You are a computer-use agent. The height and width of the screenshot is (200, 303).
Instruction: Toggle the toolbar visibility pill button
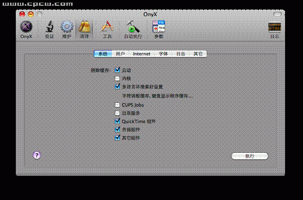278,14
